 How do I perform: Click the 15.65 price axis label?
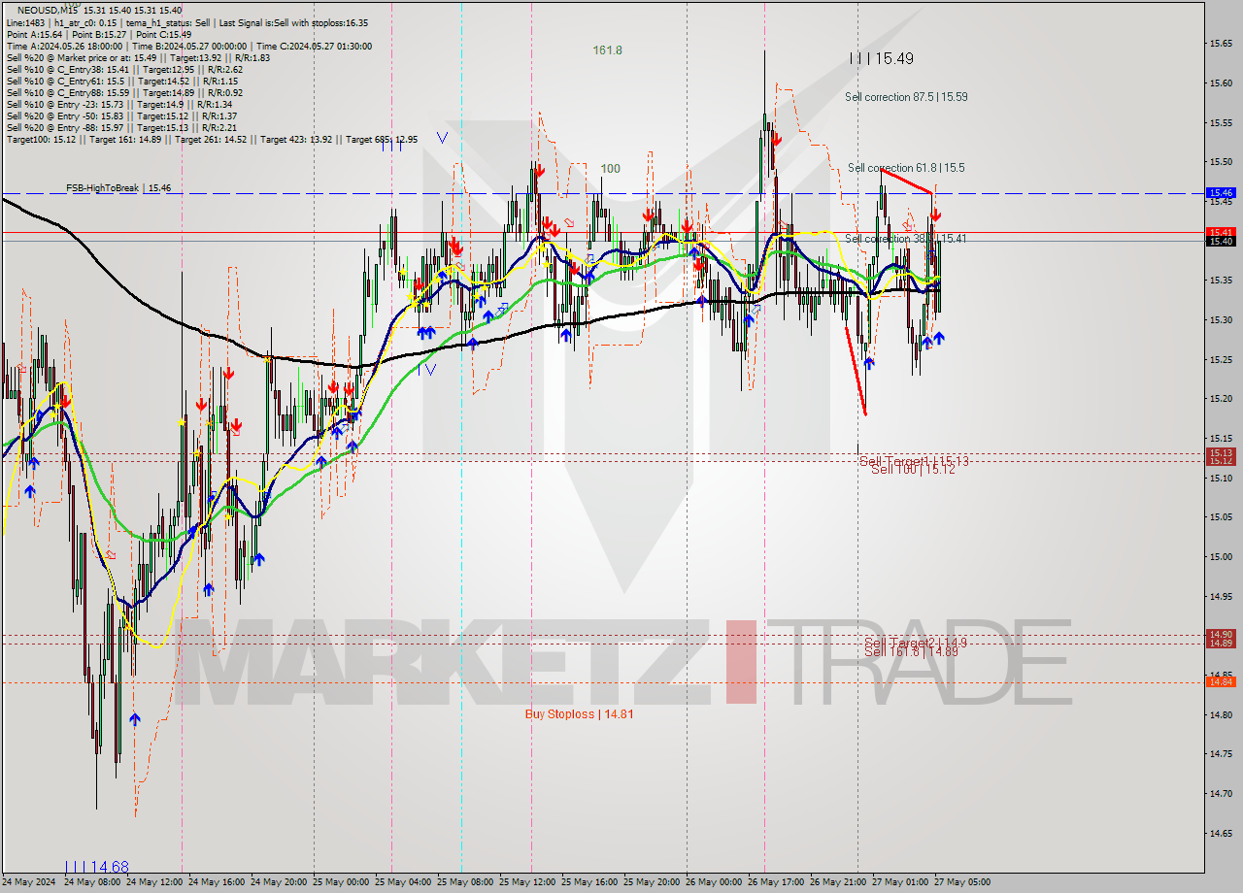pos(1221,44)
